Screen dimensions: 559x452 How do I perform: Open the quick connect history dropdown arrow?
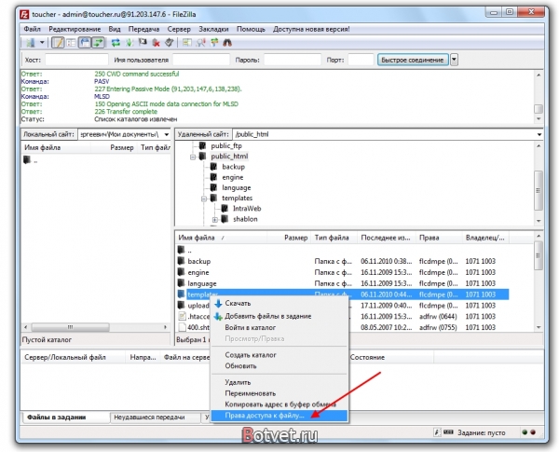pyautogui.click(x=454, y=60)
